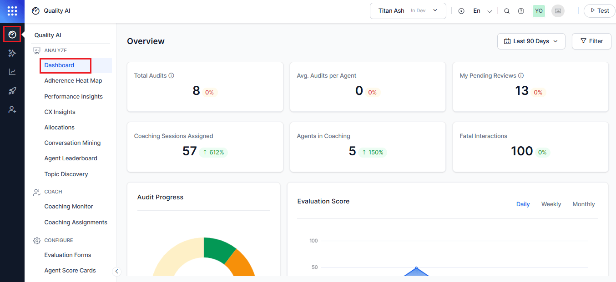Click the Agents in Coaching value 5
The height and width of the screenshot is (282, 616).
[352, 151]
